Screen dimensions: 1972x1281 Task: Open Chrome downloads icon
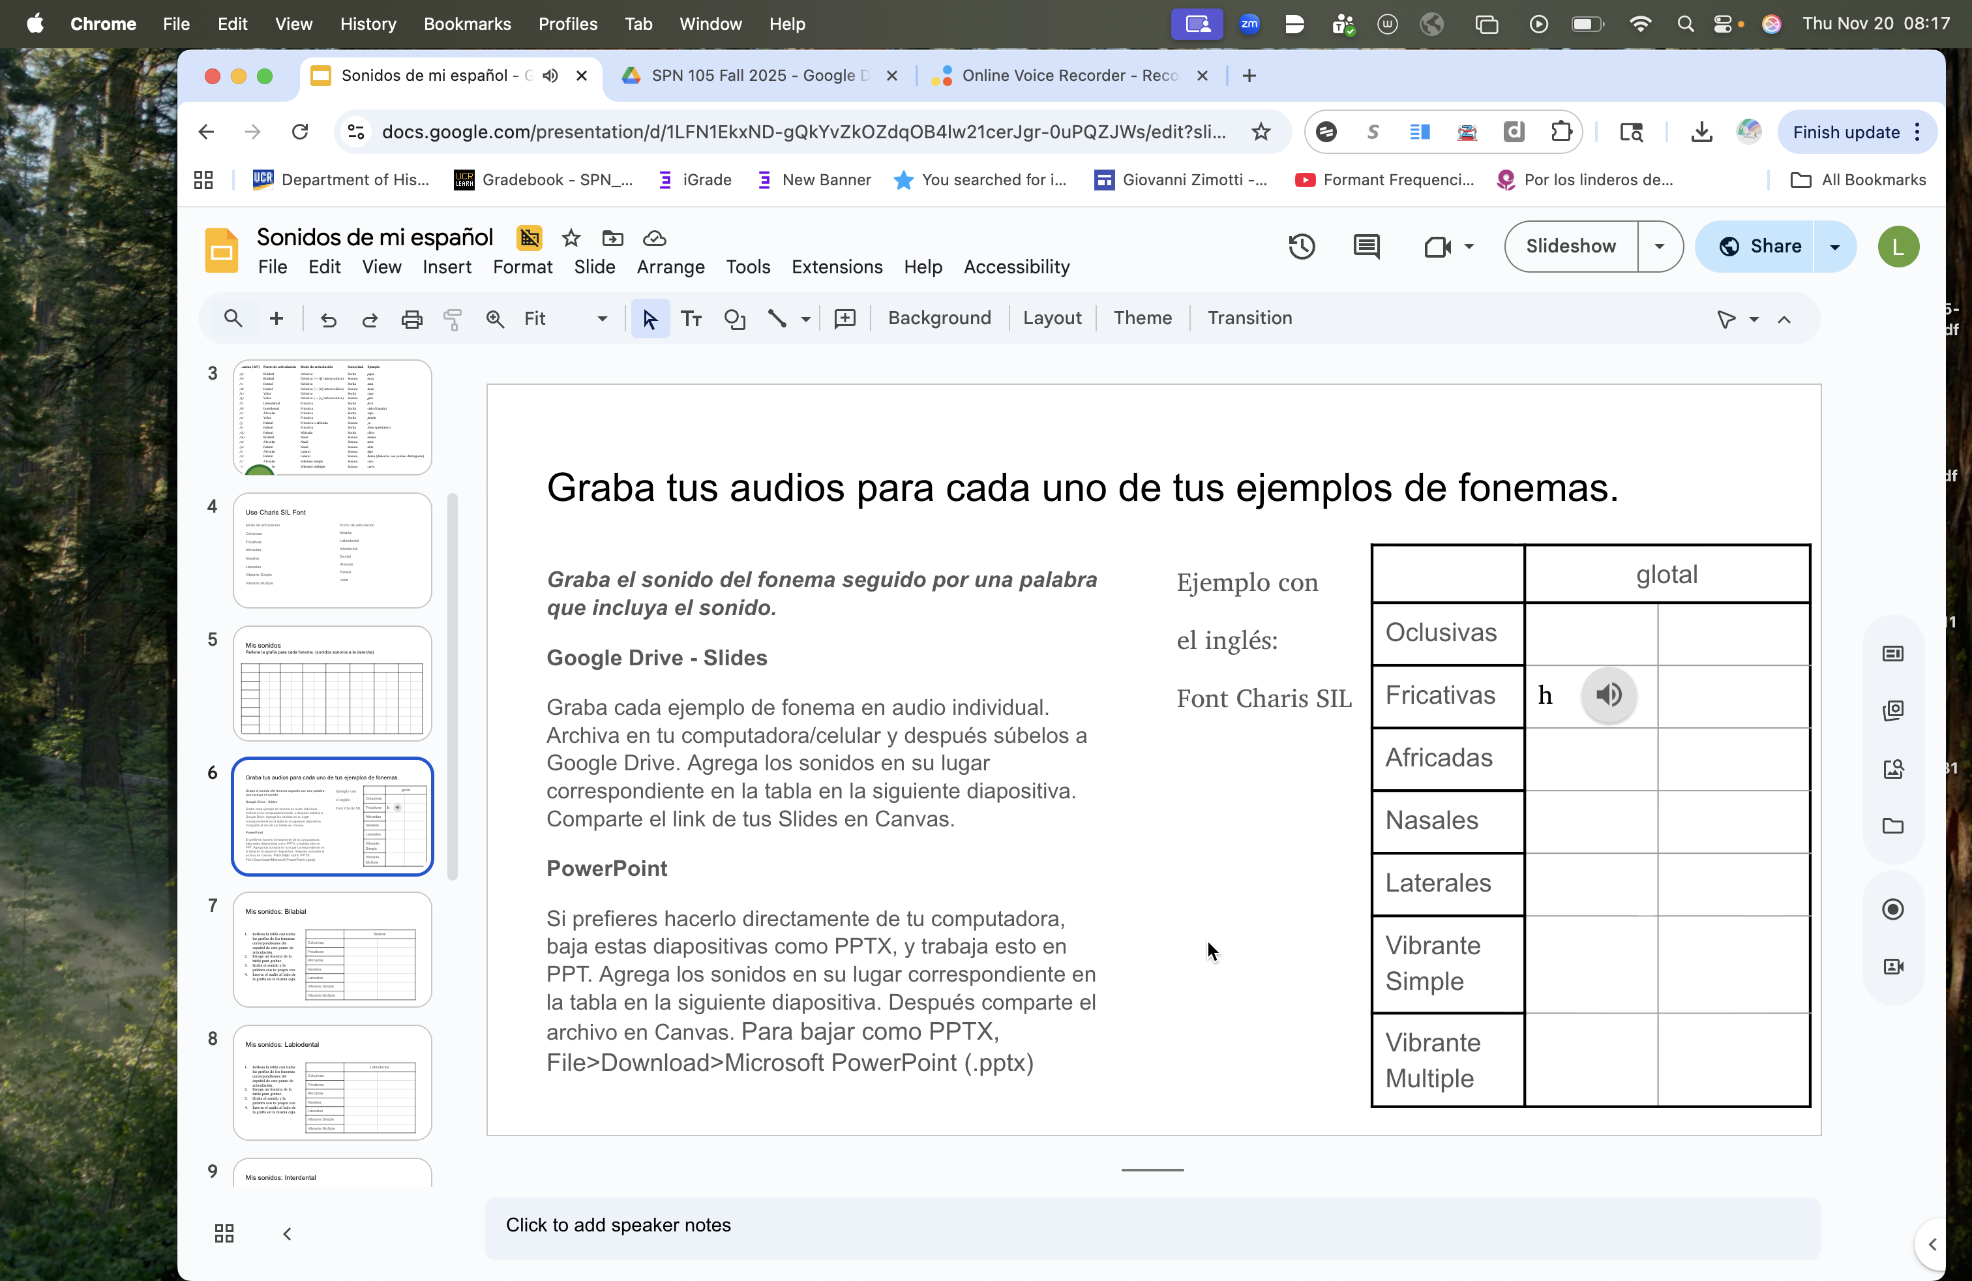(1702, 132)
